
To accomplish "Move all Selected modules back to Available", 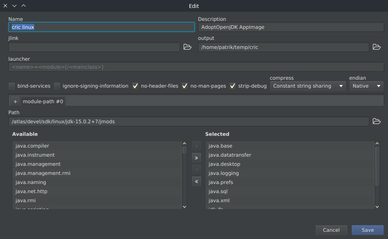I will [x=196, y=181].
